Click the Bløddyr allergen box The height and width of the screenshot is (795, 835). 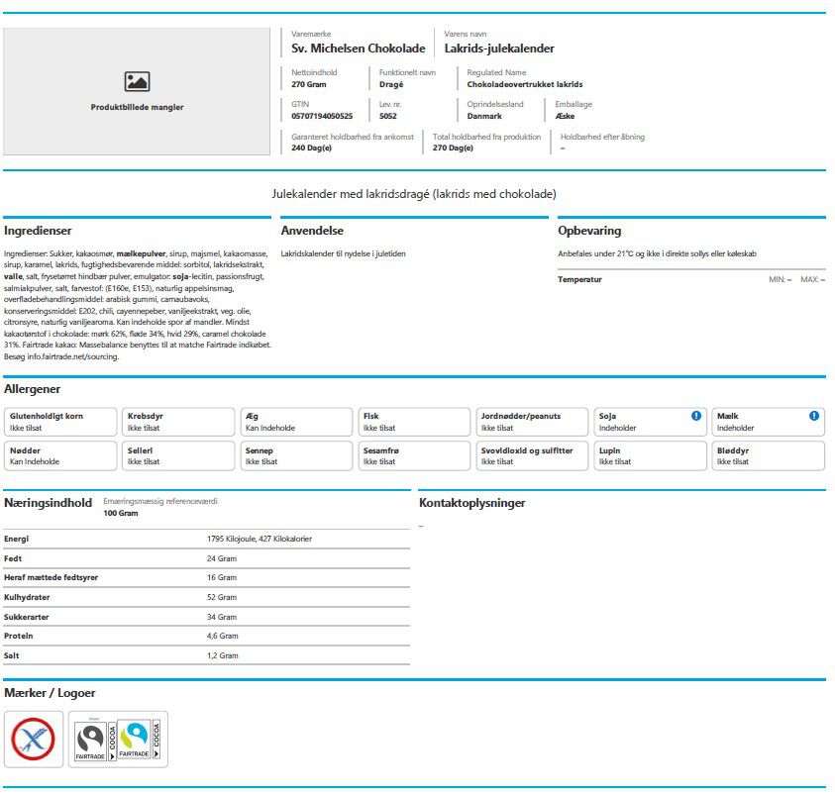(768, 456)
